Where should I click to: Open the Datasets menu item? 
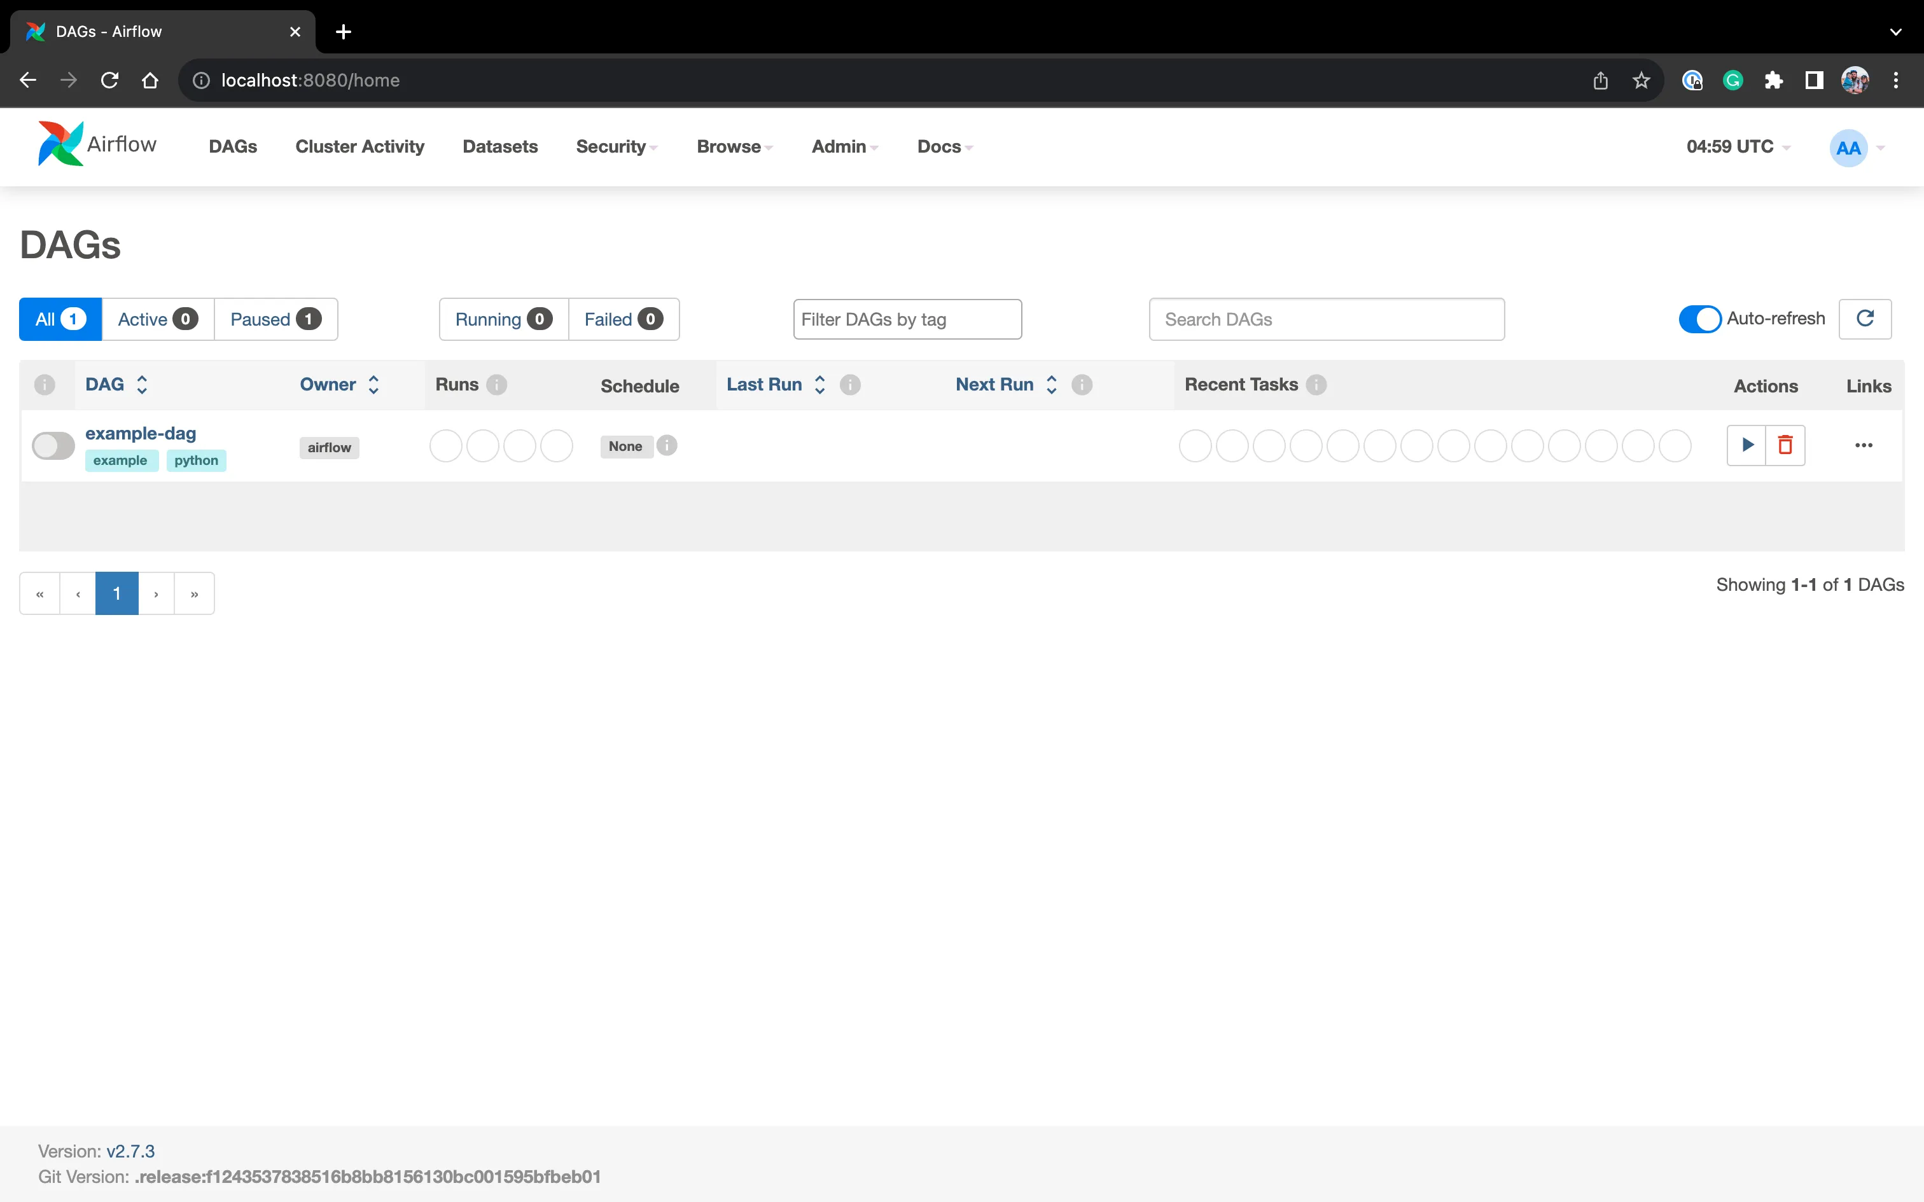(500, 146)
